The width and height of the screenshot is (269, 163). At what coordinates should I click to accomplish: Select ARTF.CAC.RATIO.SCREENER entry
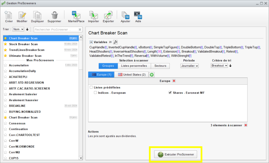(41, 88)
